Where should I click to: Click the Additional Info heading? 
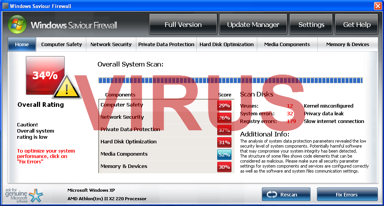(x=265, y=134)
